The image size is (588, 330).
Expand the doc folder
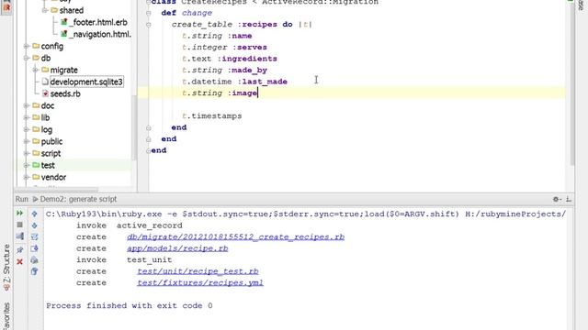[27, 106]
